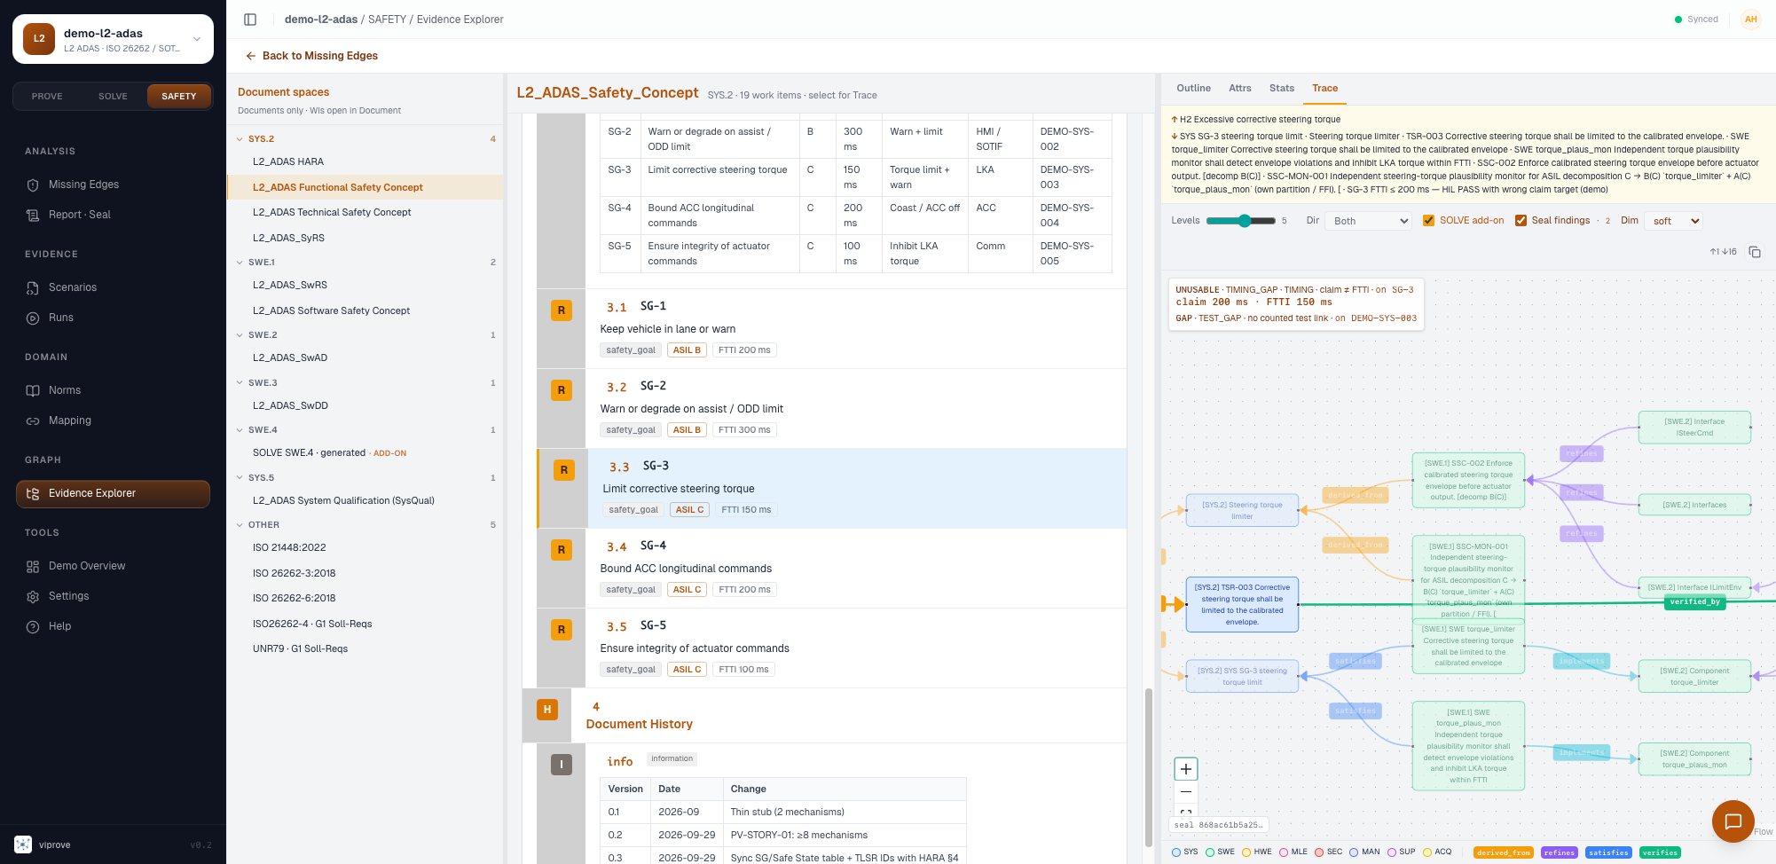Open the Settings gear icon

click(33, 596)
